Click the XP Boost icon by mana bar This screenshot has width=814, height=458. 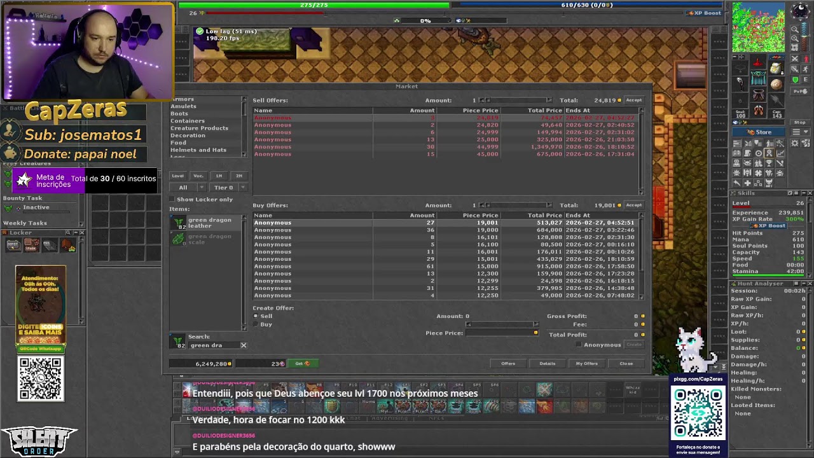tap(704, 13)
